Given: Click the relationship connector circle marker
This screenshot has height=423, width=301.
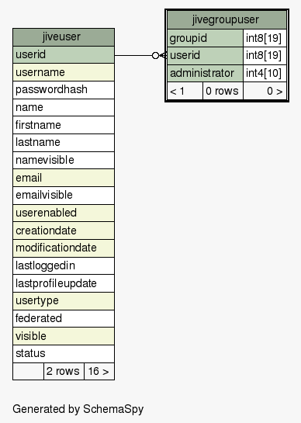Looking at the screenshot, I should [155, 56].
